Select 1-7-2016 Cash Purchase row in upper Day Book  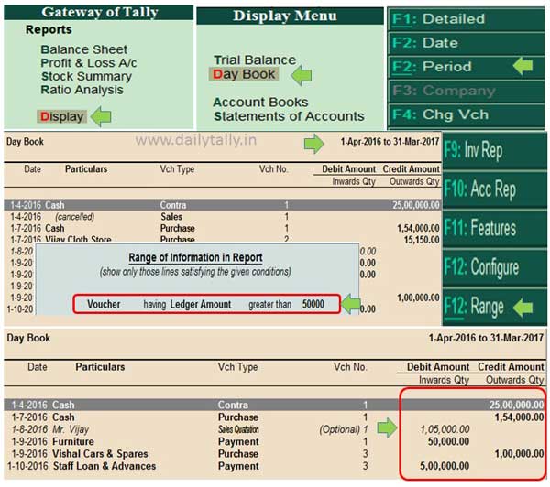point(223,228)
